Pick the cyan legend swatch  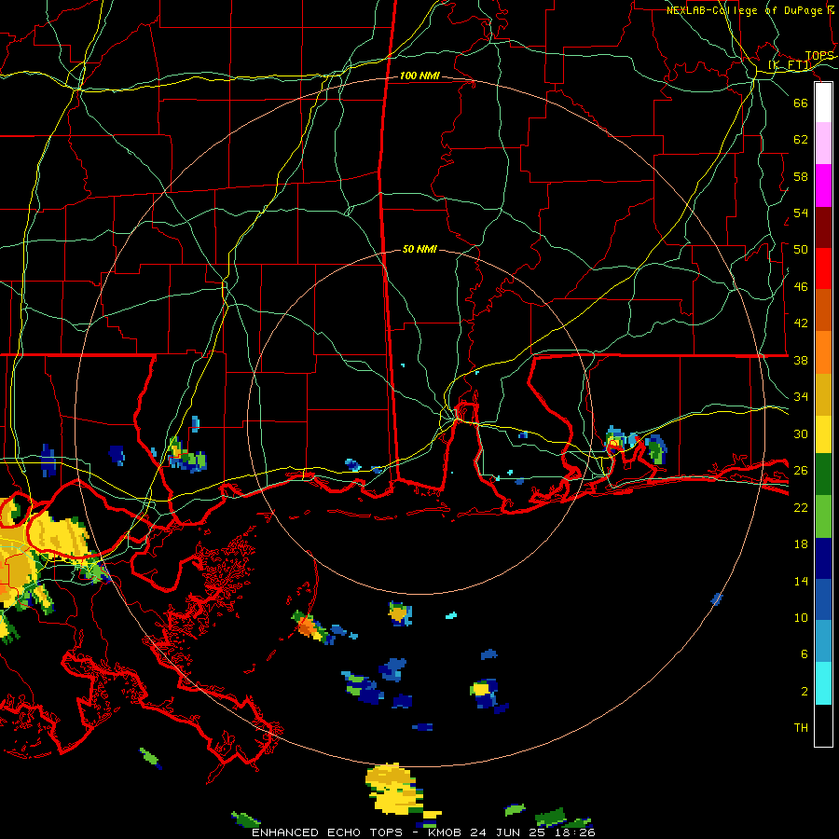pyautogui.click(x=823, y=683)
